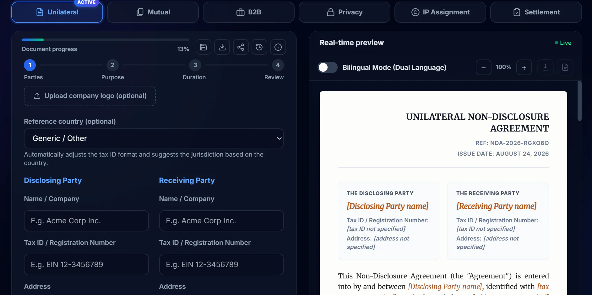This screenshot has width=592, height=295.
Task: Click the green Live status indicator
Action: 563,43
